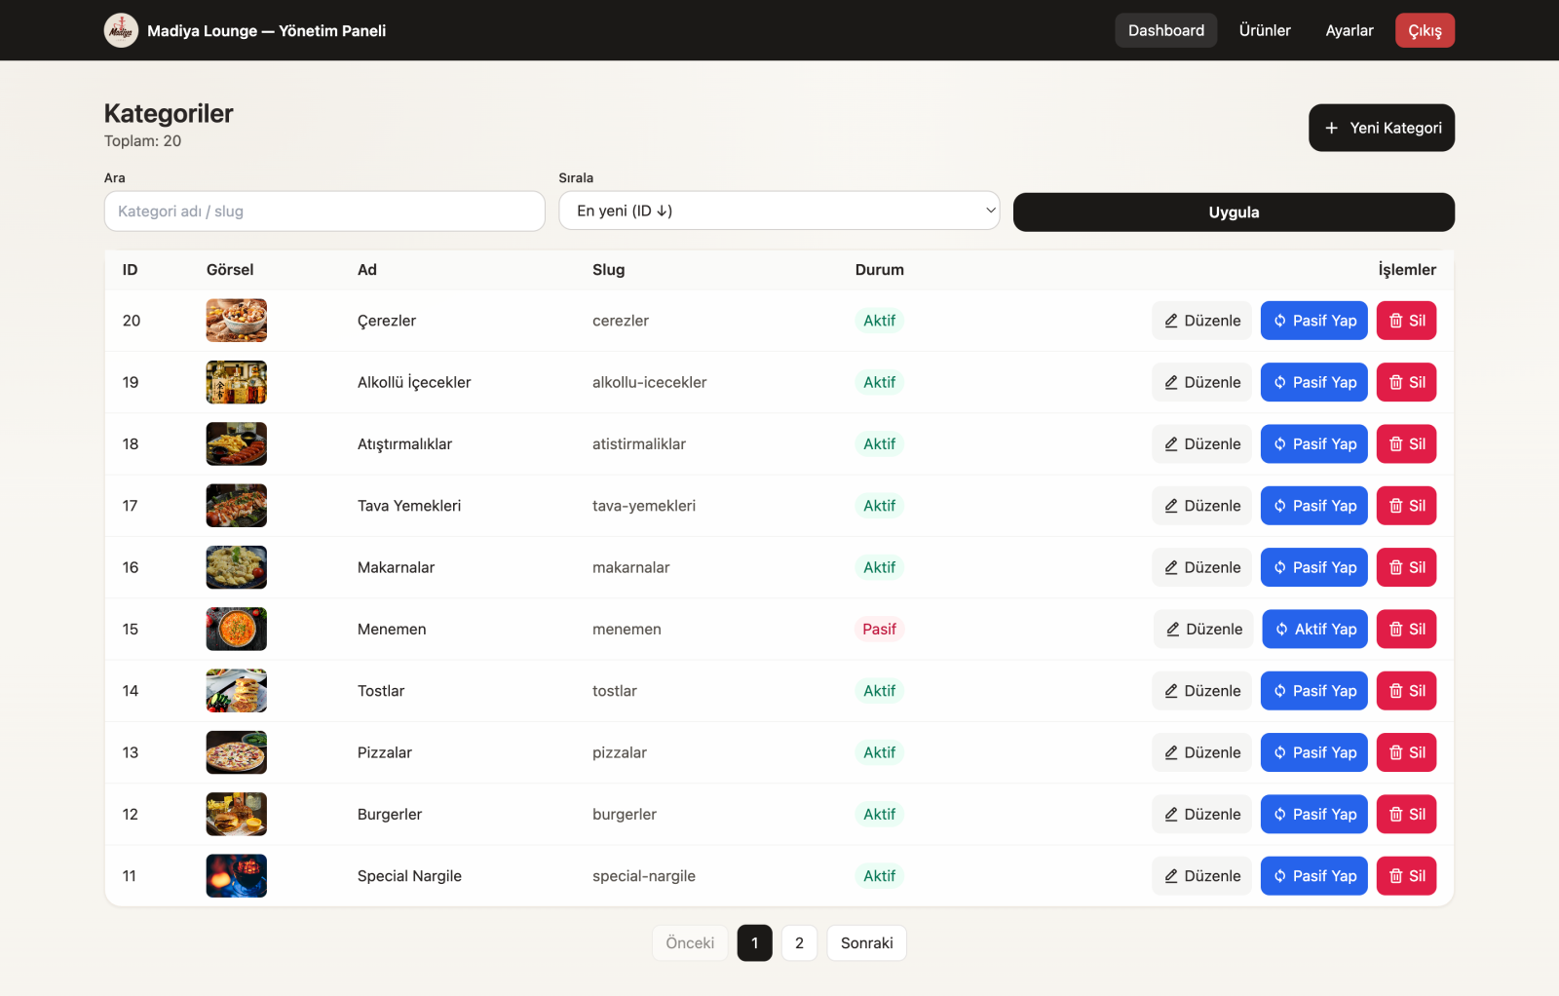This screenshot has width=1559, height=996.
Task: Set Tostlar to passive with Pasif Yap
Action: (1313, 691)
